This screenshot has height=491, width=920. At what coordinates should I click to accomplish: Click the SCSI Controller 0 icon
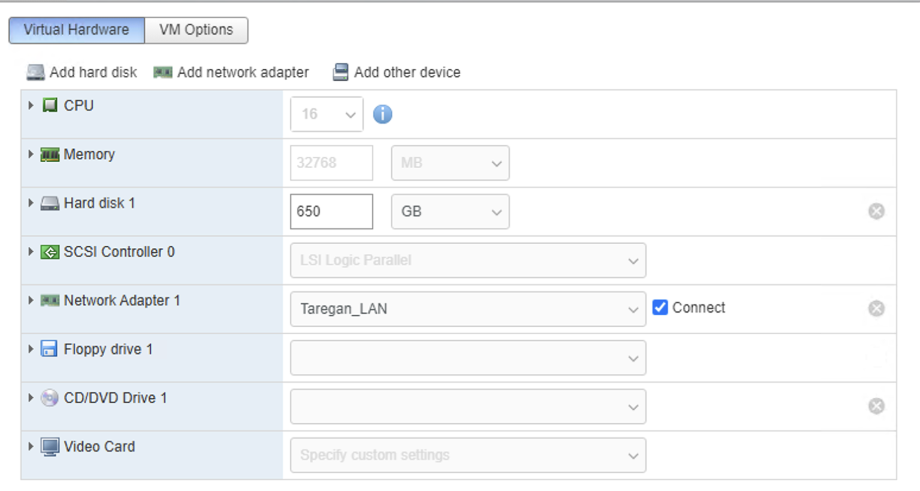[50, 251]
